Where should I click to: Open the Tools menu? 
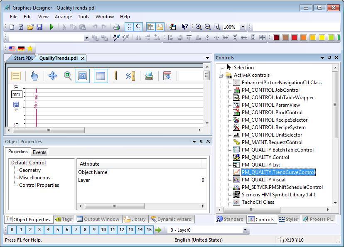tap(84, 17)
